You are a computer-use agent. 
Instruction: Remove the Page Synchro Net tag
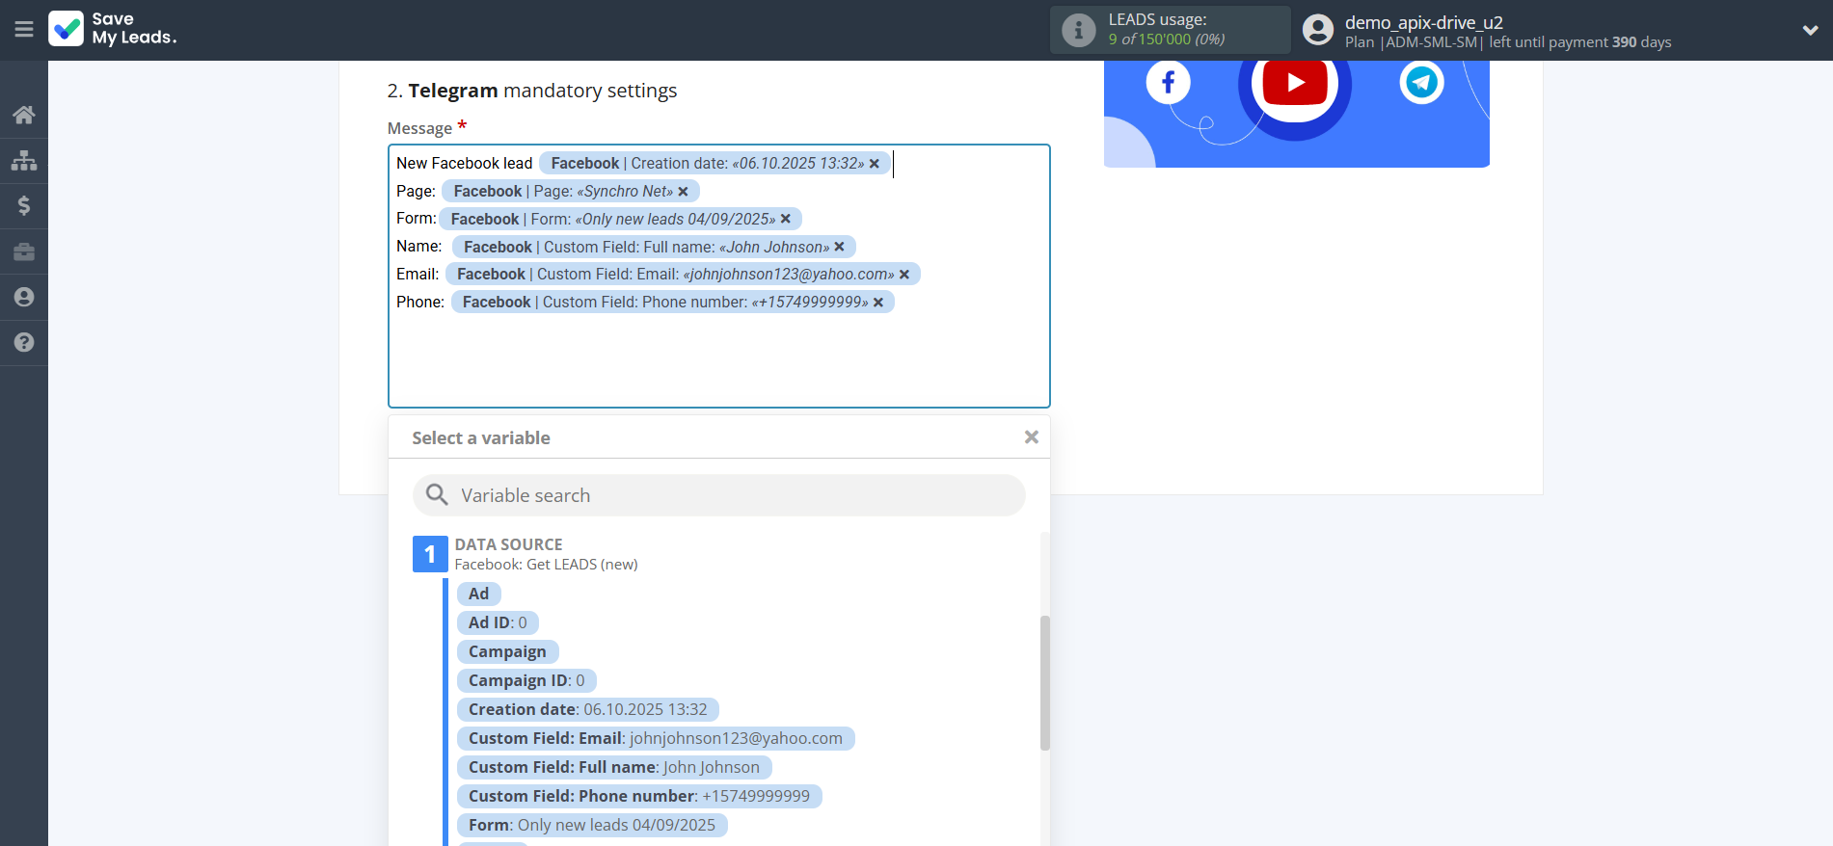(x=683, y=192)
